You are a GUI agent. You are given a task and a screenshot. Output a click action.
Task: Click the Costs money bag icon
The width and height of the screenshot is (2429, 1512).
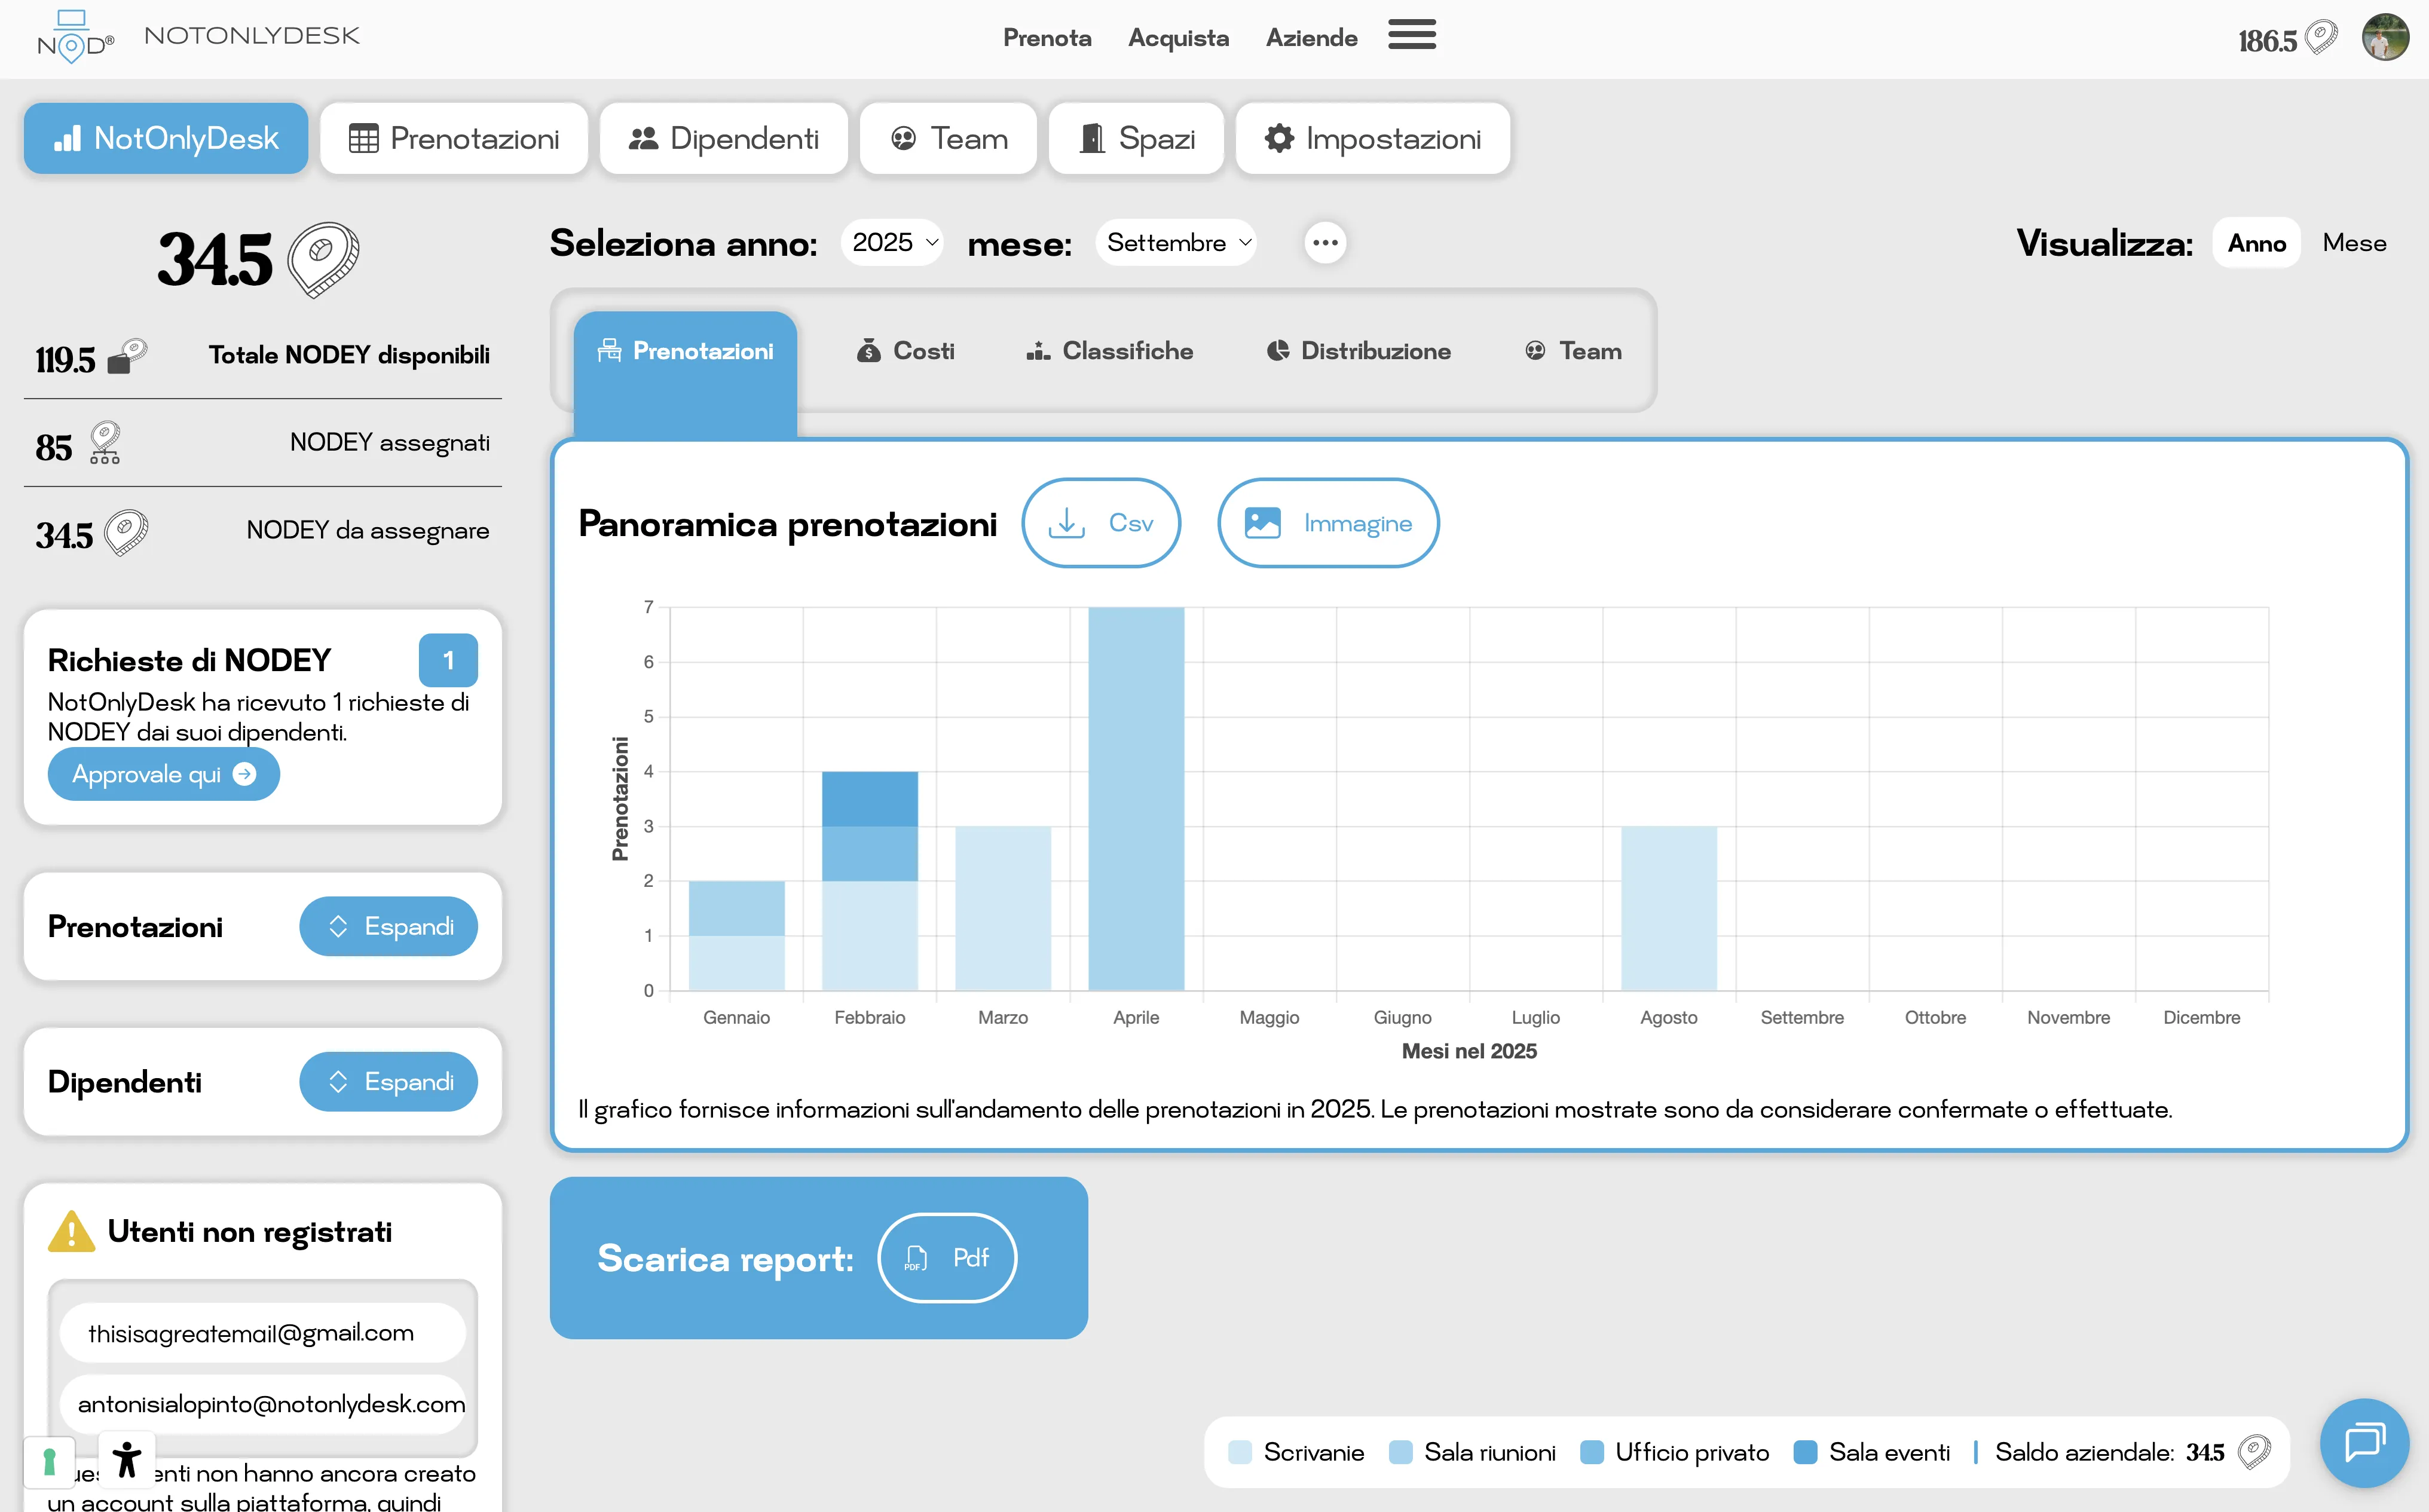(x=868, y=351)
